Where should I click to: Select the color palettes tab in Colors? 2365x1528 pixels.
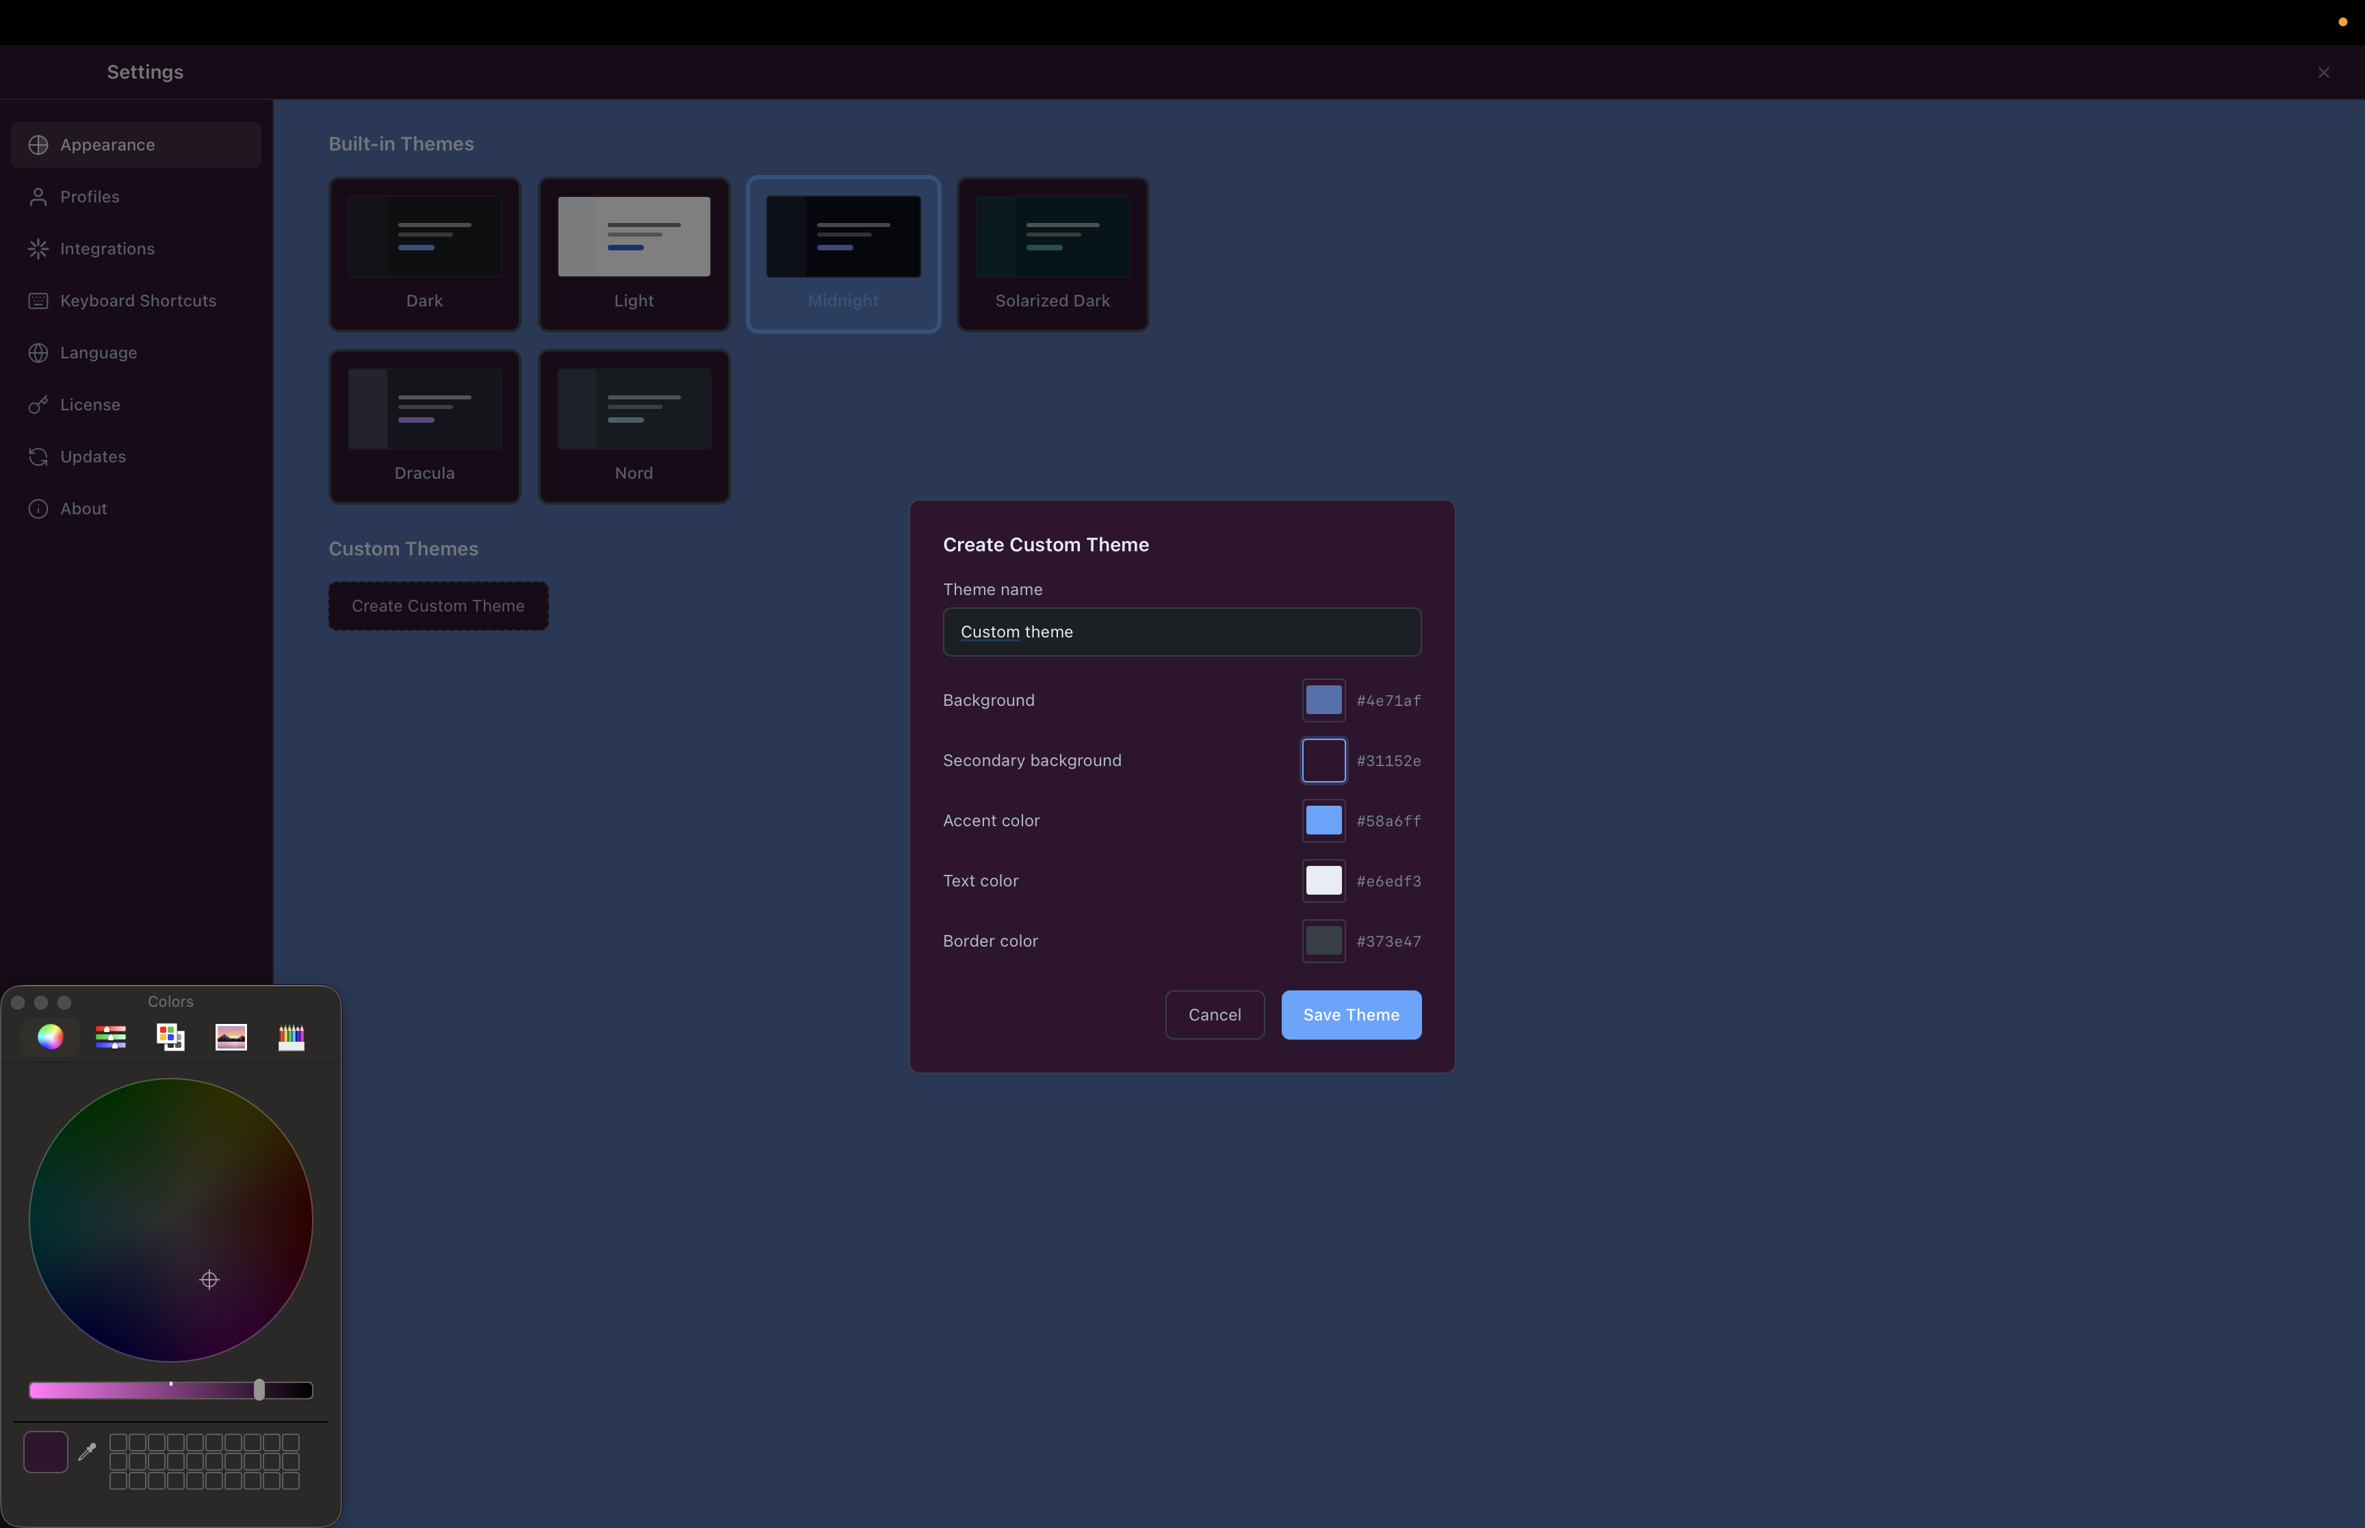point(170,1037)
